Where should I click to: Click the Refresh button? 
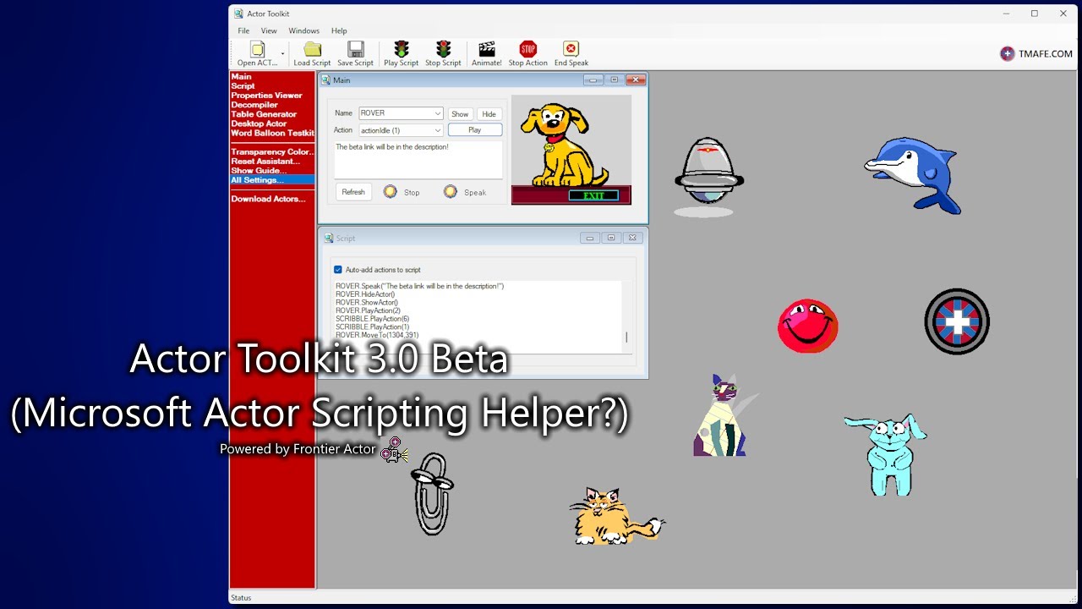click(353, 192)
